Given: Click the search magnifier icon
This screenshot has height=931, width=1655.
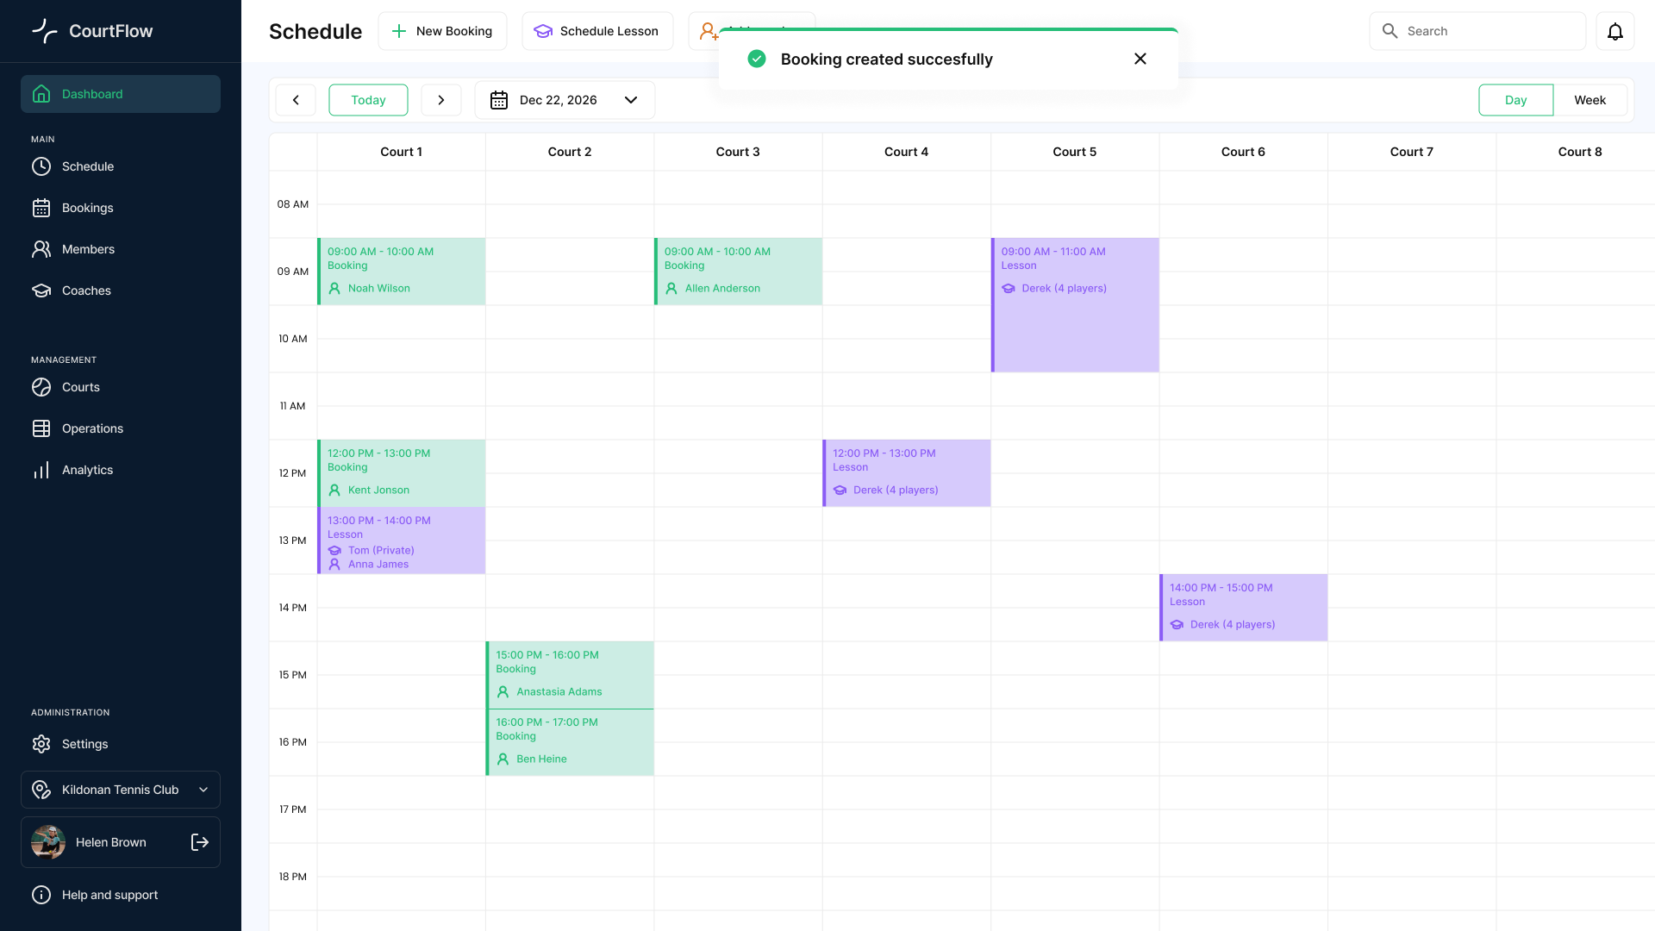Looking at the screenshot, I should pyautogui.click(x=1390, y=31).
